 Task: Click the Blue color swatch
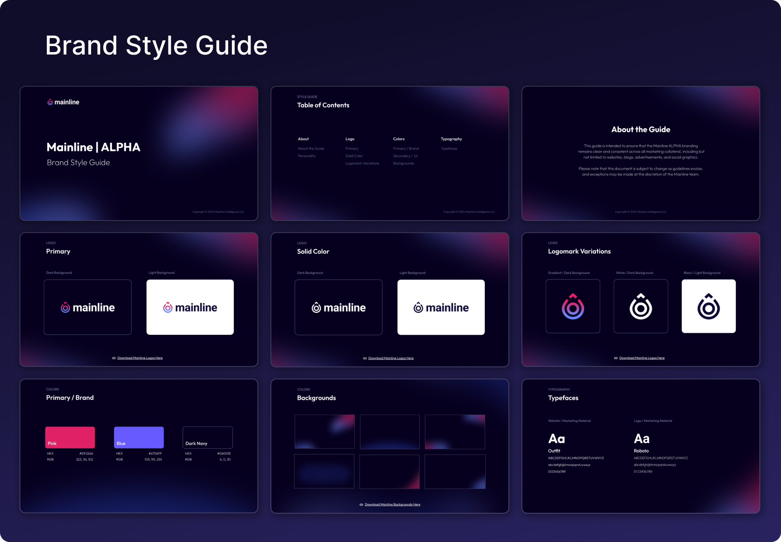[139, 437]
